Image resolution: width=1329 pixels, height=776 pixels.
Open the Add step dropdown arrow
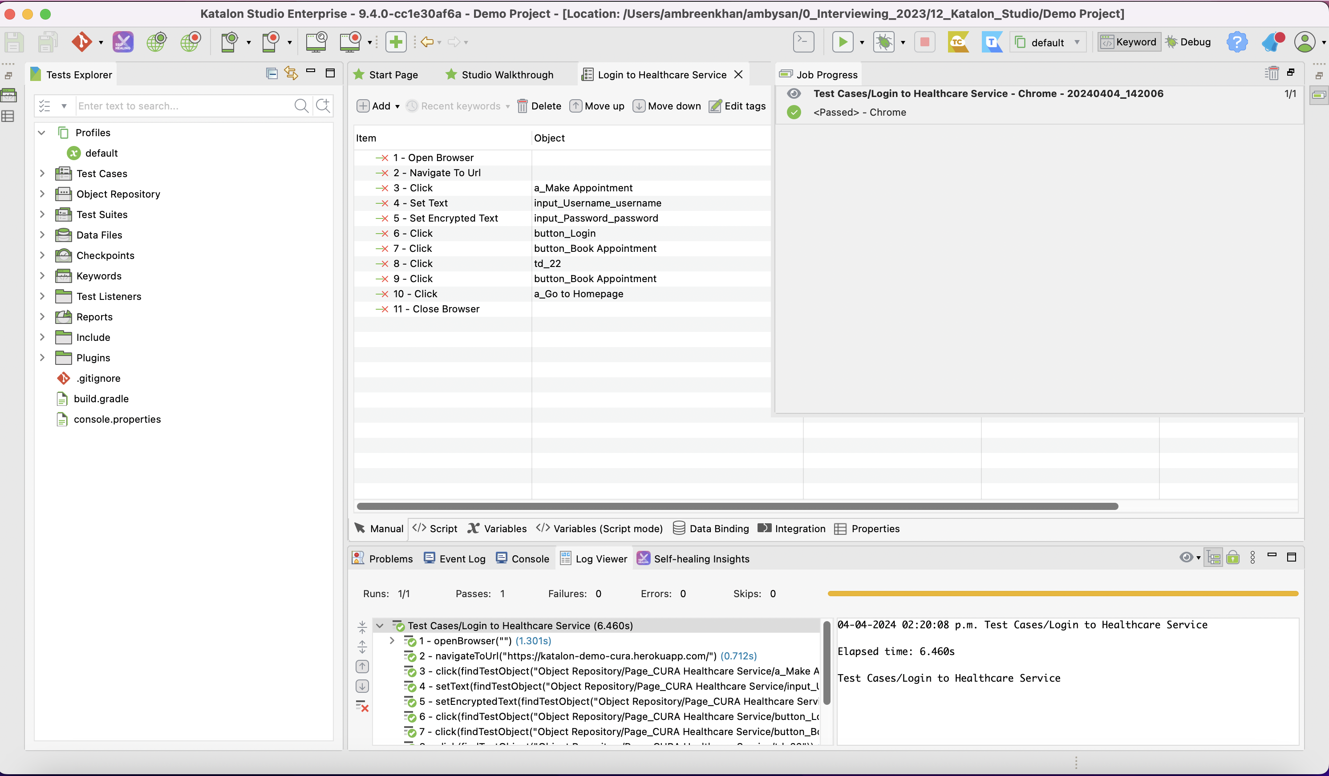(397, 106)
